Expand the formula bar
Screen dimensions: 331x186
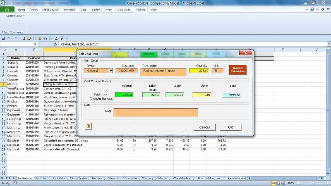tap(329, 44)
